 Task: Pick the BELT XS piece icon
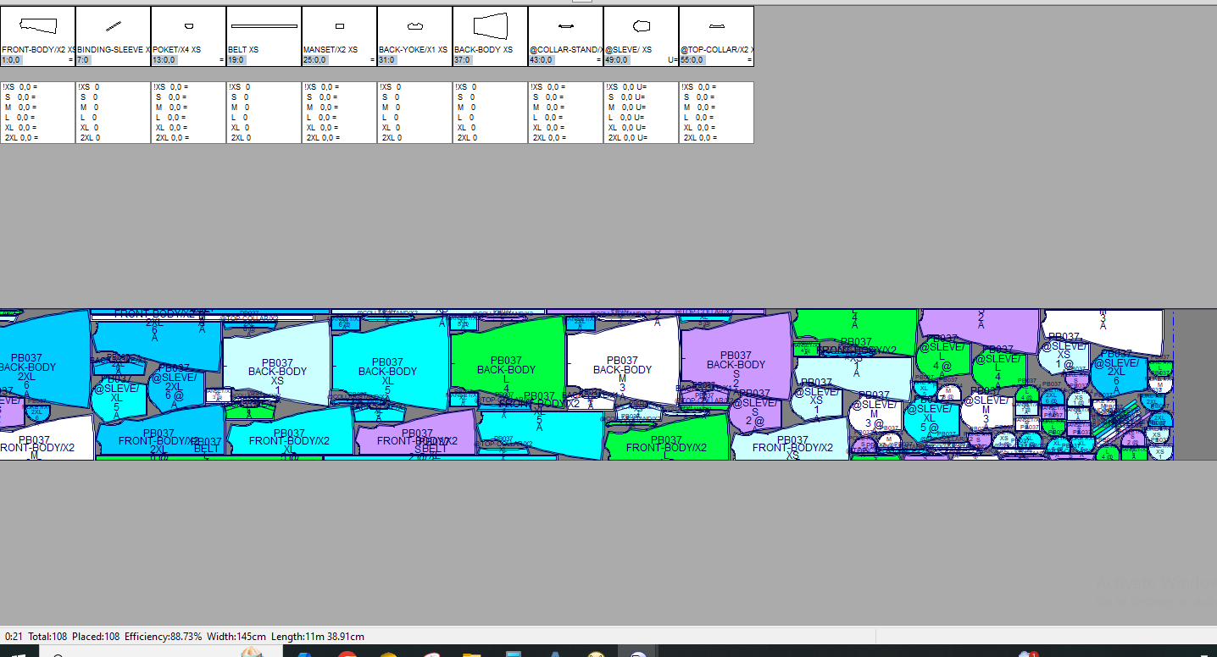pos(264,26)
